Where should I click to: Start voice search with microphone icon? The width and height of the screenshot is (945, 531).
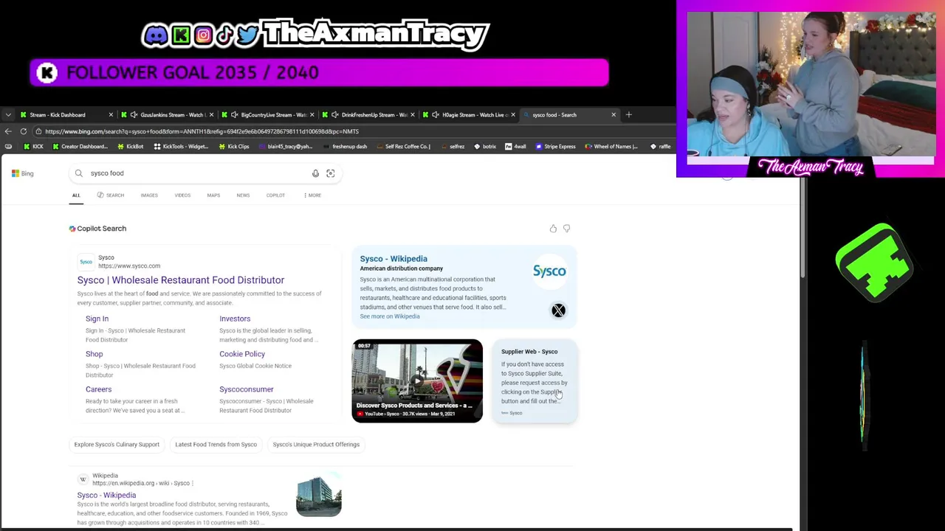[315, 173]
